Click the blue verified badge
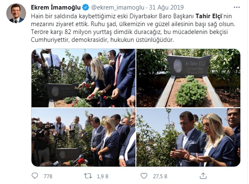249x184 pixels. tap(86, 7)
